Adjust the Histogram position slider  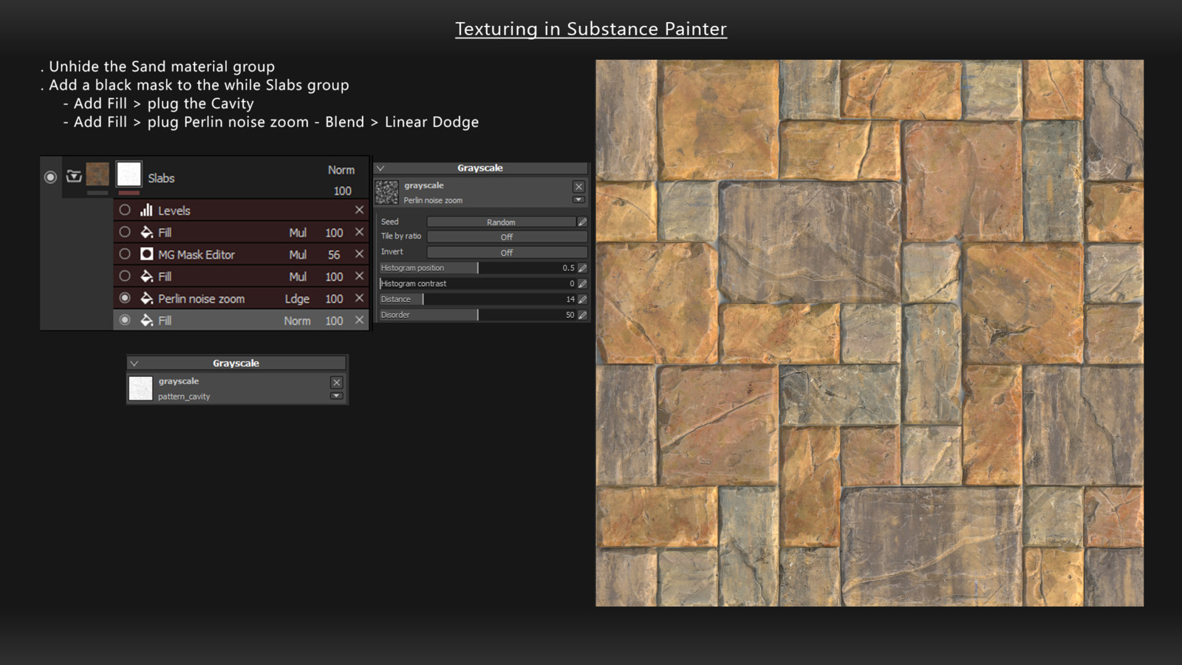point(477,268)
